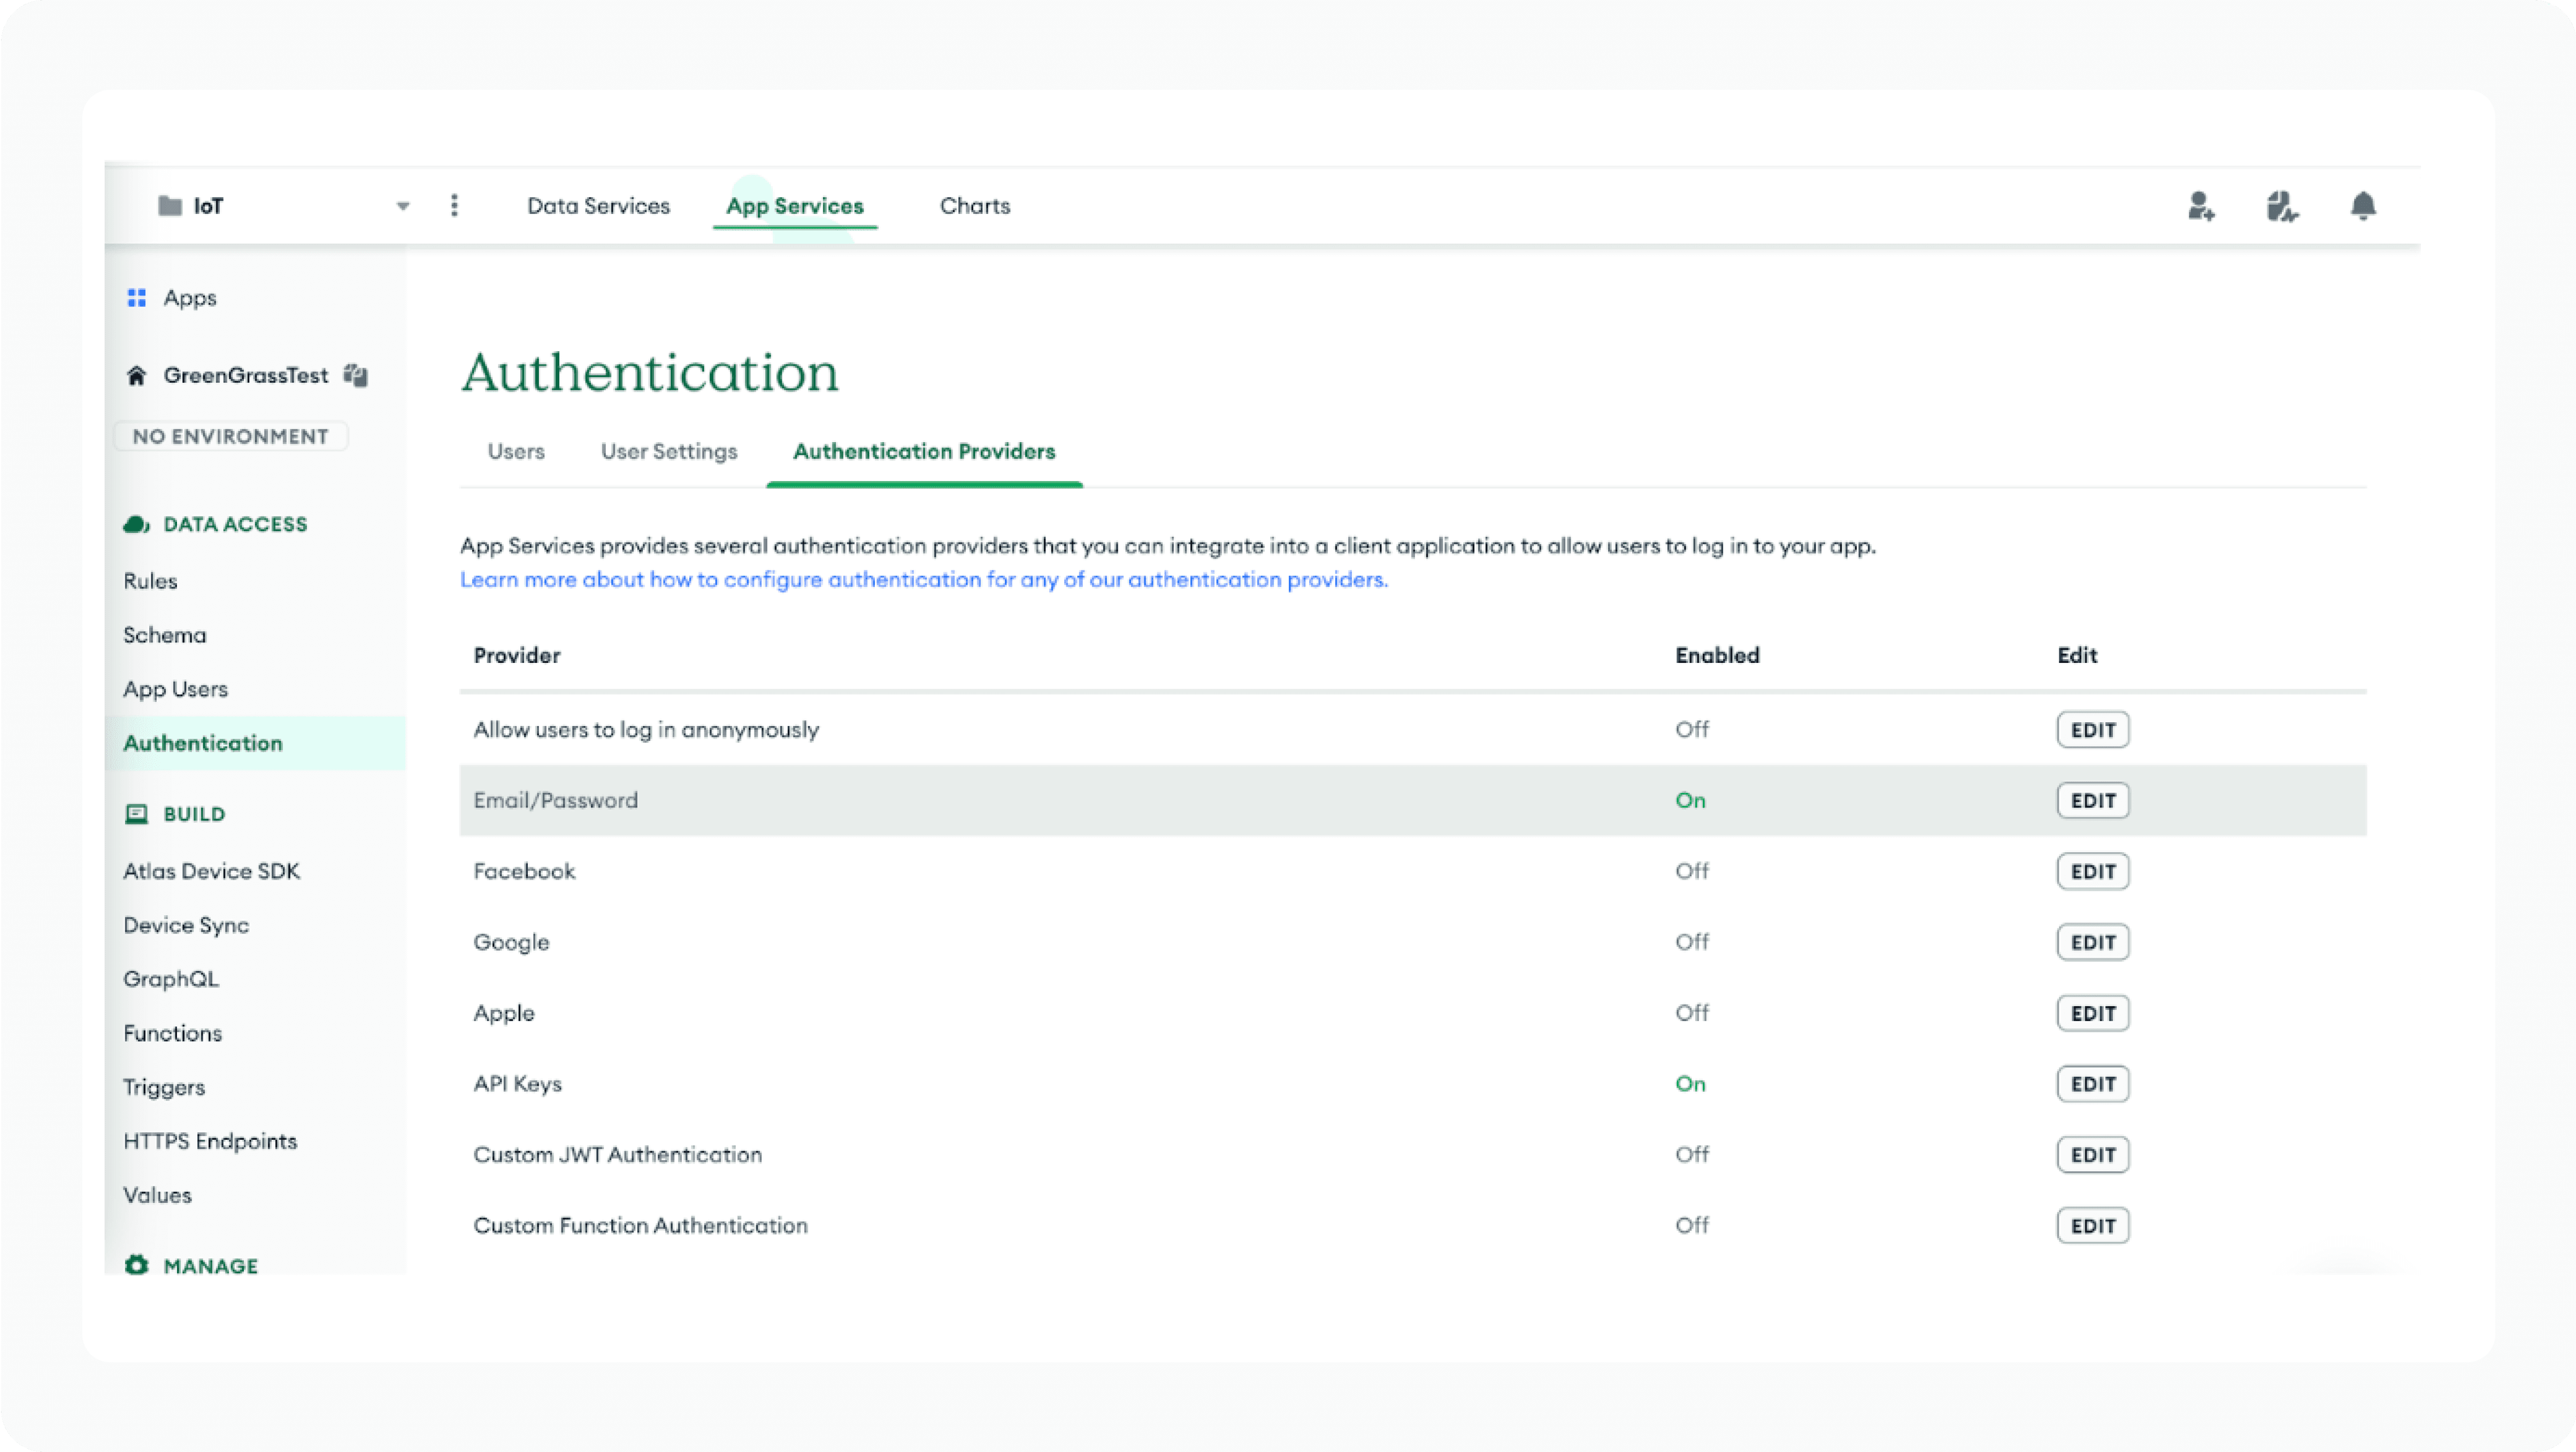Select the Authentication Providers tab
This screenshot has height=1452, width=2576.
(924, 452)
